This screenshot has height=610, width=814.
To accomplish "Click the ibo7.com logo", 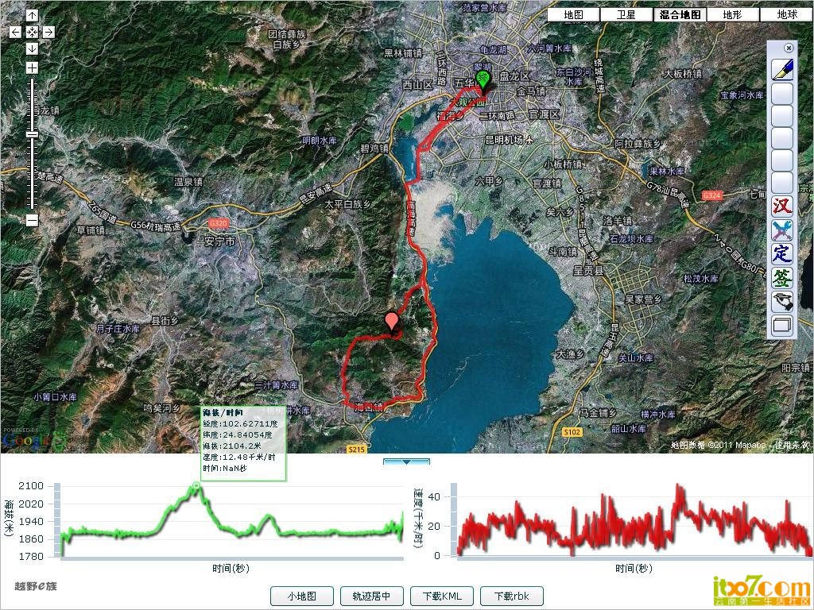I will pos(761,590).
